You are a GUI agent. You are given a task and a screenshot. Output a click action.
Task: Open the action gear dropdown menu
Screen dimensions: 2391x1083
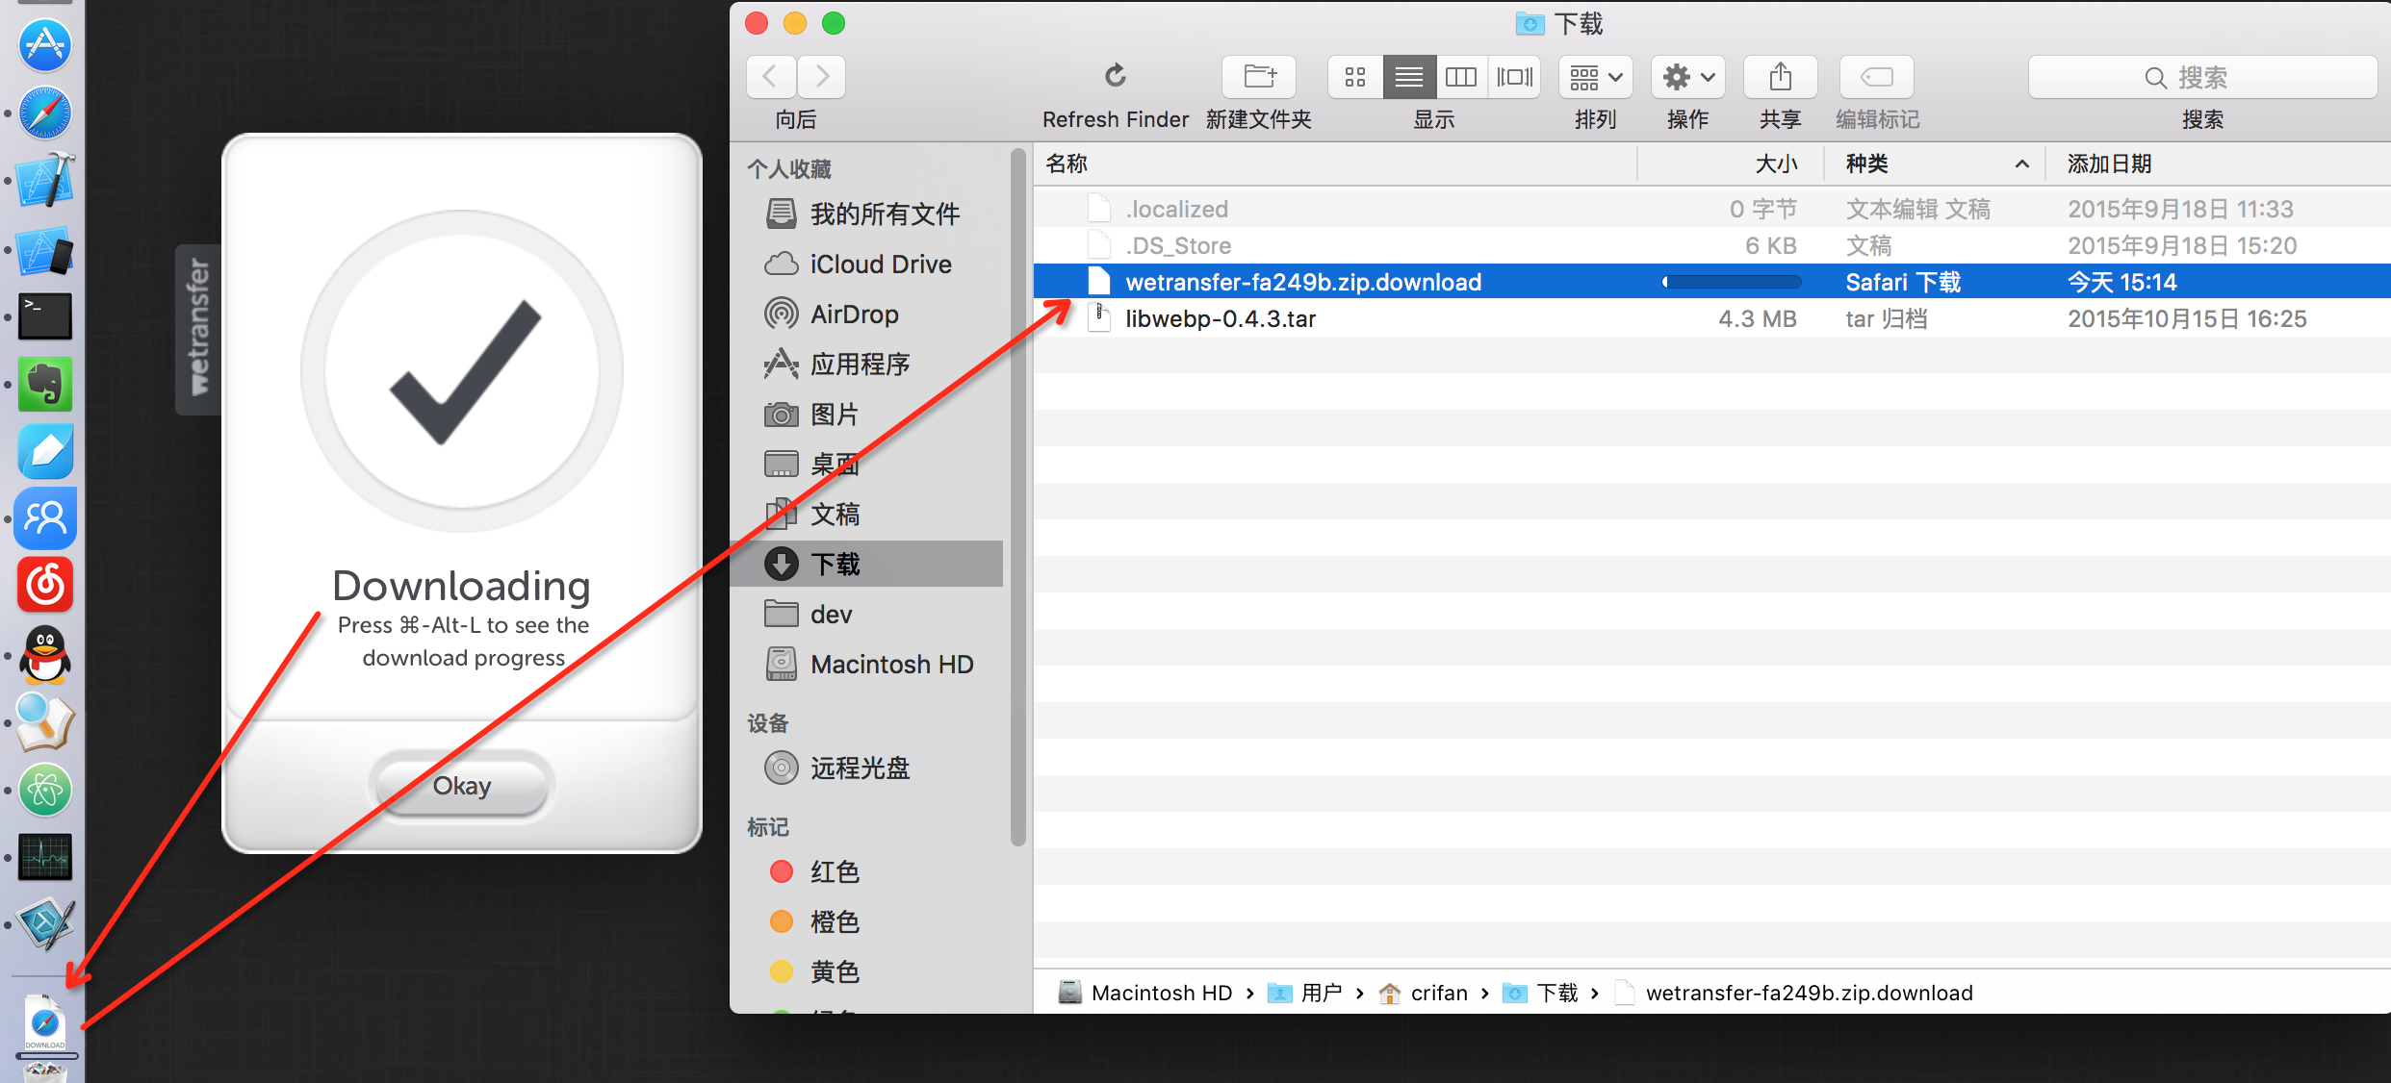coord(1688,77)
